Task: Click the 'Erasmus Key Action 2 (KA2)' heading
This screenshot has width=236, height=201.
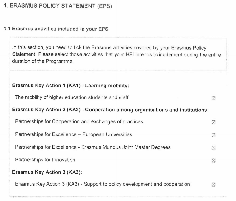Action: click(110, 110)
